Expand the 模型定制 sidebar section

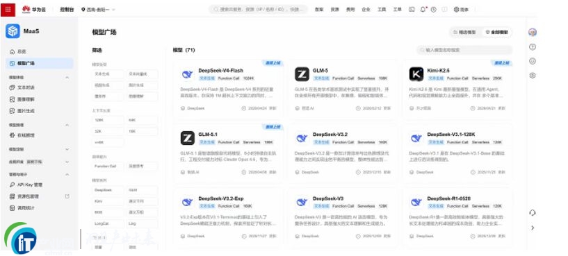[x=67, y=149]
